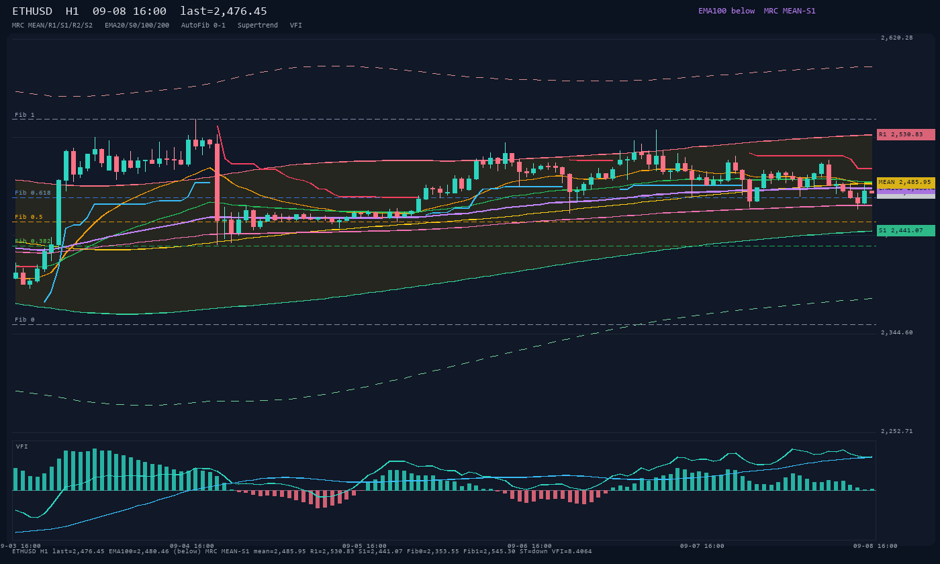
Task: Click the last=2,476.45 price readout
Action: [x=224, y=11]
